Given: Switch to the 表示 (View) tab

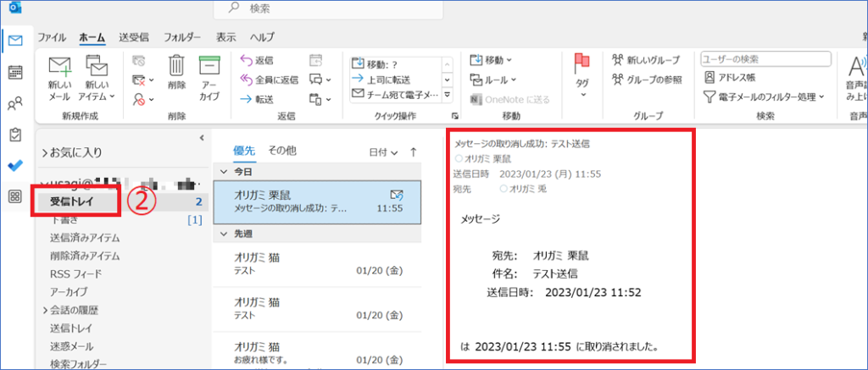Looking at the screenshot, I should point(225,38).
